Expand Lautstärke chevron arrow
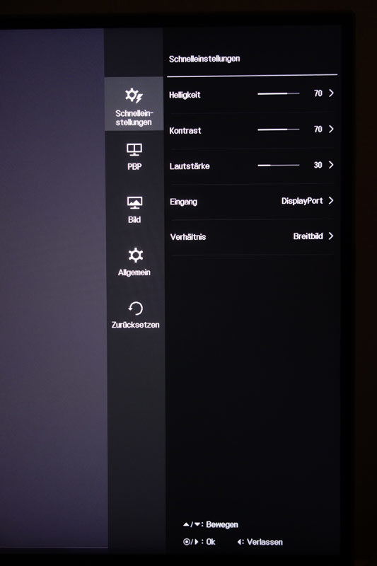 click(x=331, y=165)
